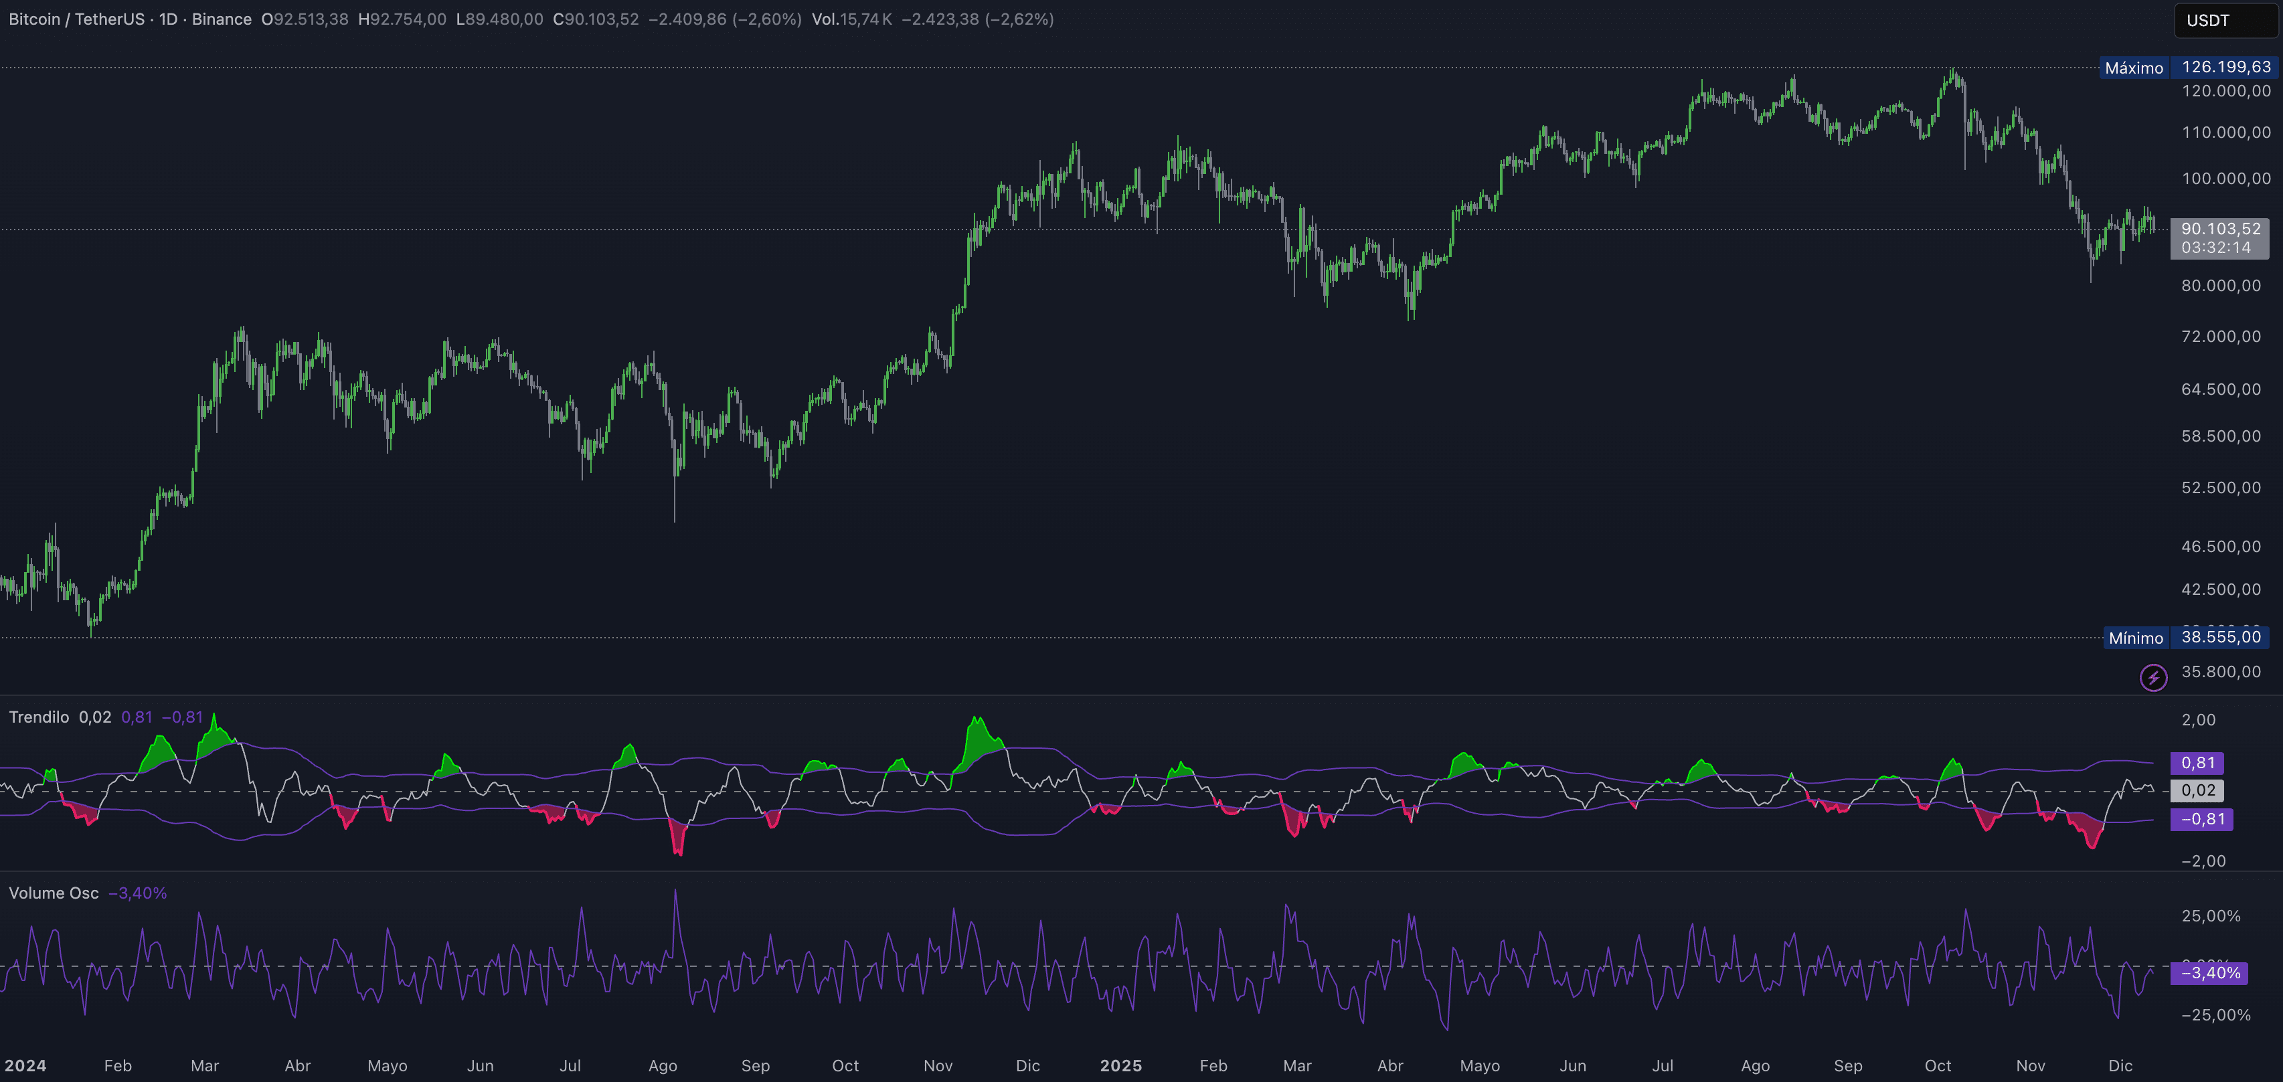Click the −3,40% Volume Osc value label
The height and width of the screenshot is (1082, 2283).
click(2209, 973)
